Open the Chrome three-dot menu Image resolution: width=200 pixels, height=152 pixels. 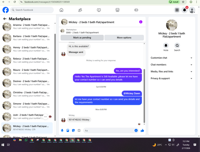click(196, 2)
